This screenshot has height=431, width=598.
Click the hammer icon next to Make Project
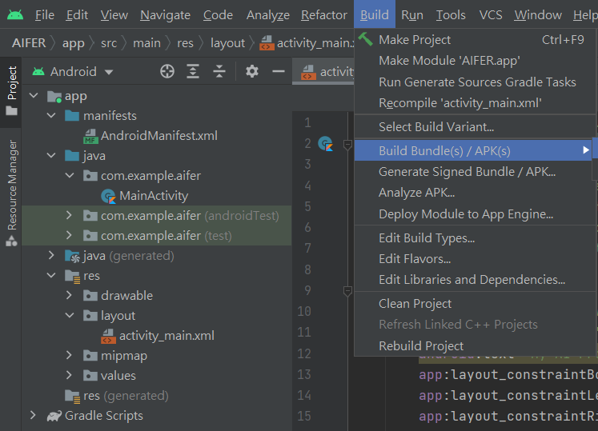point(365,39)
